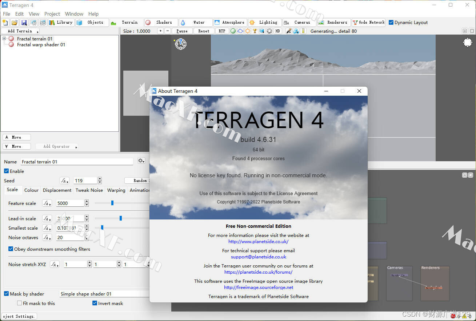Image resolution: width=476 pixels, height=321 pixels.
Task: Click the RTP preview button
Action: [x=222, y=31]
